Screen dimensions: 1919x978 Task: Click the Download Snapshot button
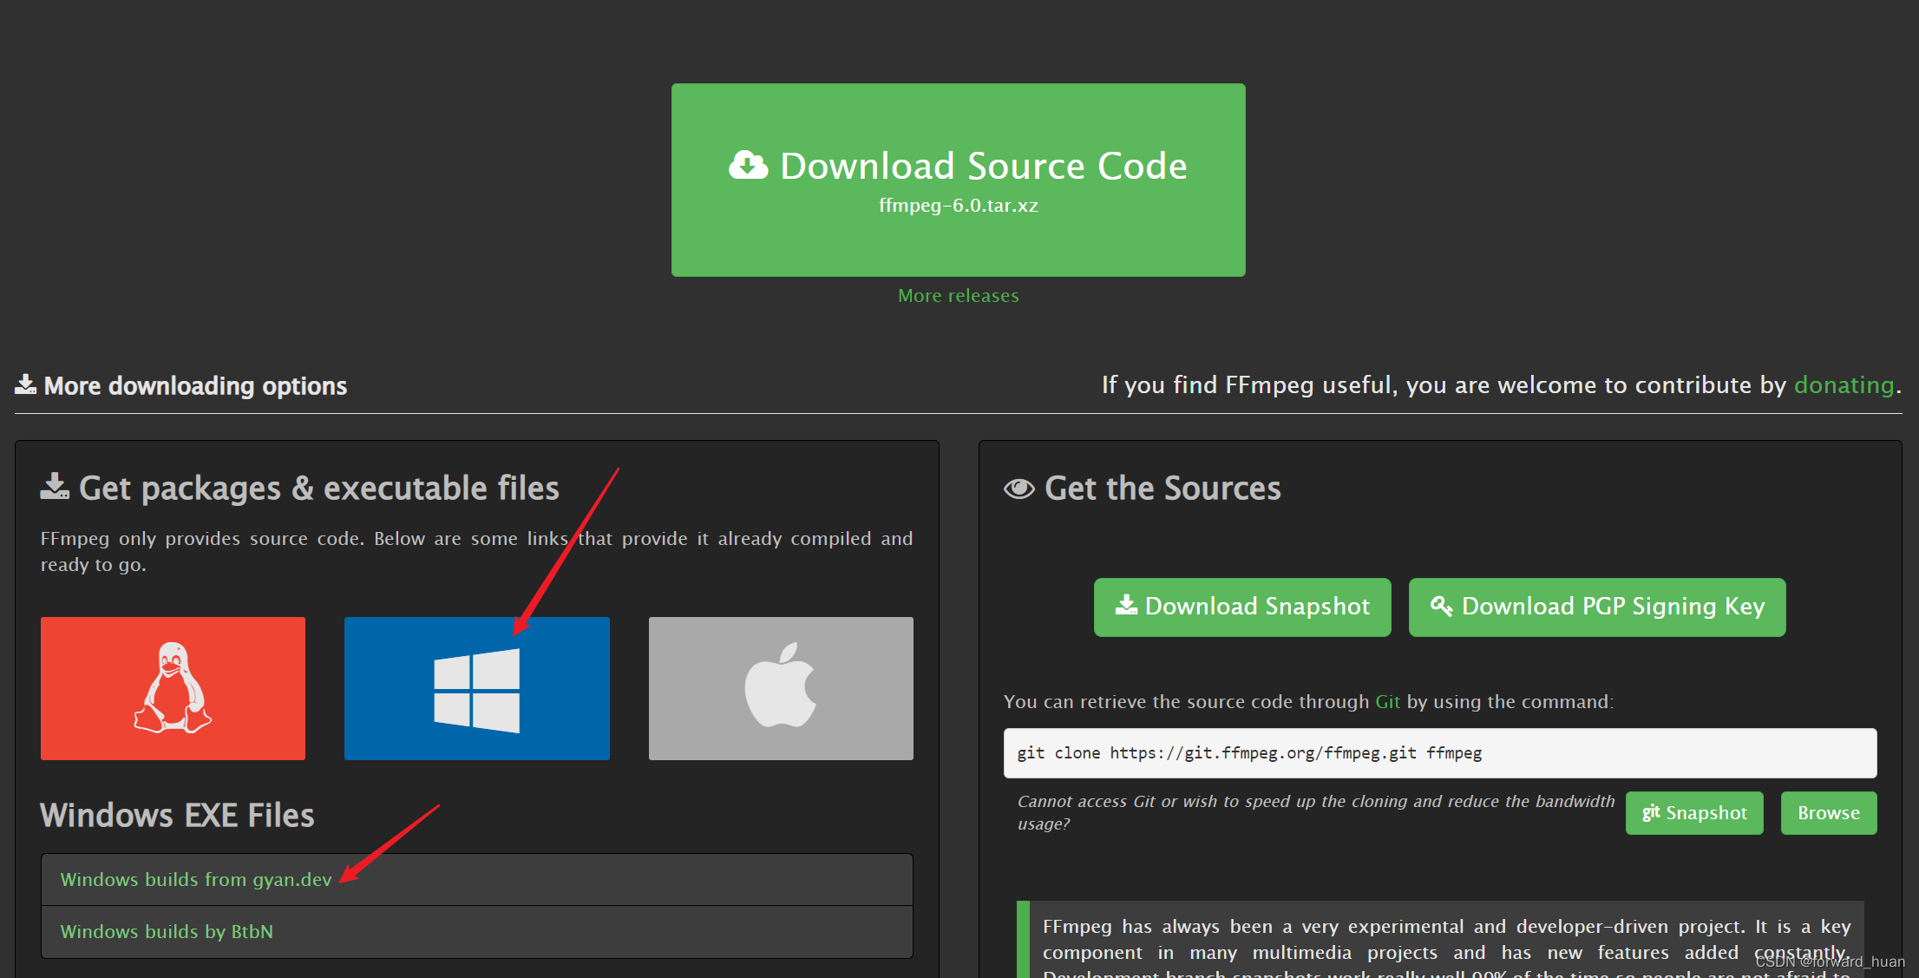pos(1242,607)
